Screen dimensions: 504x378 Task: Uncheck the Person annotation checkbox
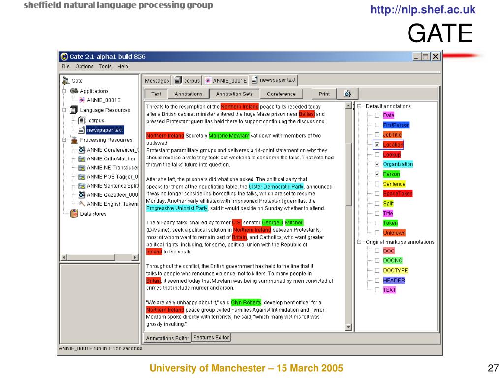coord(377,174)
